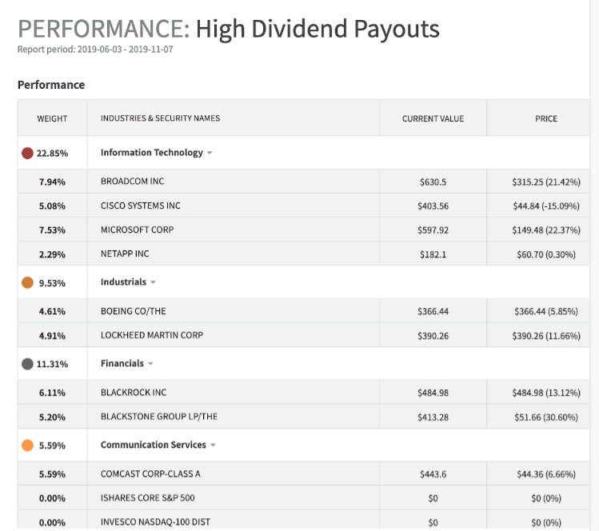Select the Information Technology group label
Viewport: 599px width, 531px height.
click(152, 153)
